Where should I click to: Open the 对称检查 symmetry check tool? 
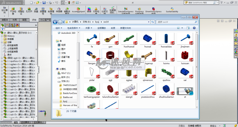tap(96, 11)
